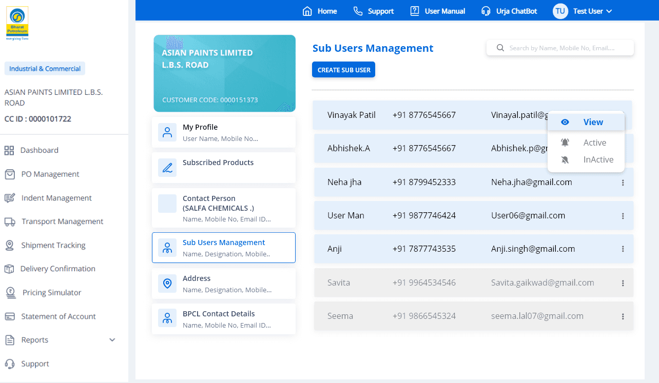Click the My Profile person icon
Viewport: 659px width, 383px height.
point(167,132)
